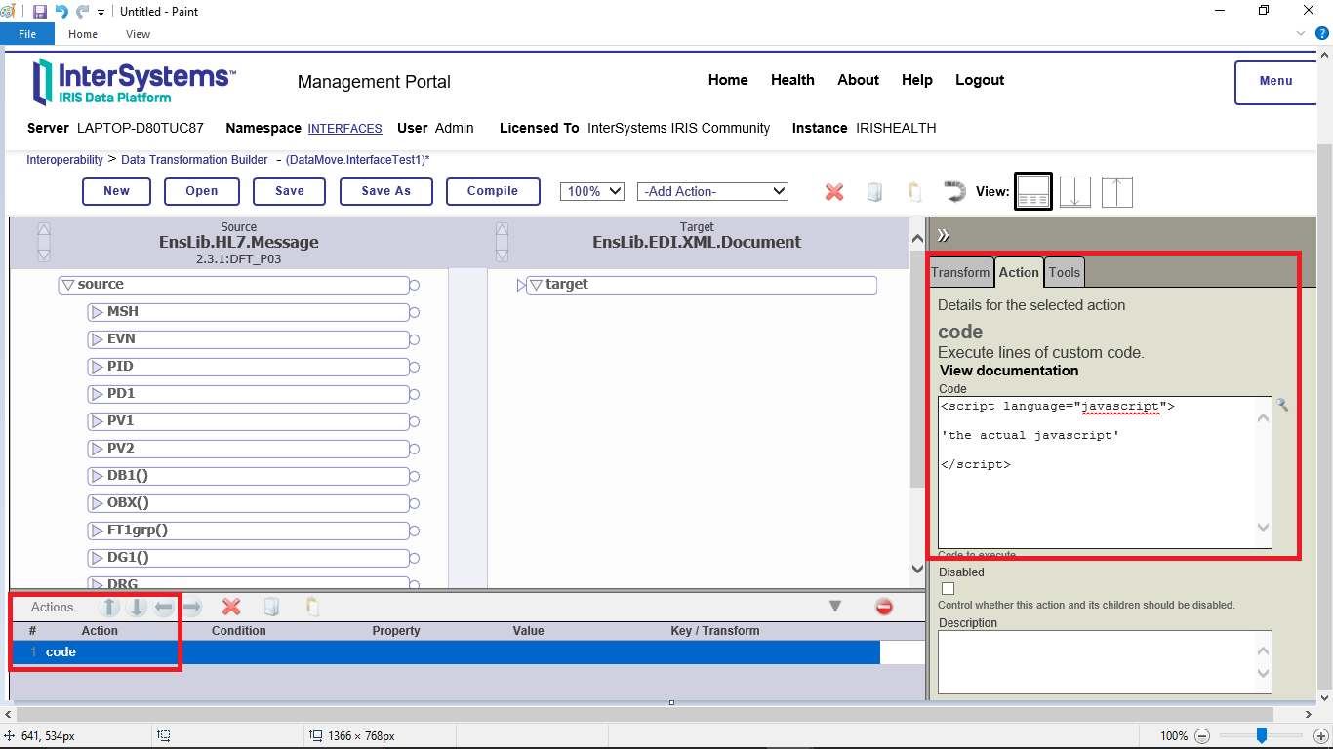Click the InterSystems IRIS logo
Screen dimensions: 1333x749
pos(134,82)
